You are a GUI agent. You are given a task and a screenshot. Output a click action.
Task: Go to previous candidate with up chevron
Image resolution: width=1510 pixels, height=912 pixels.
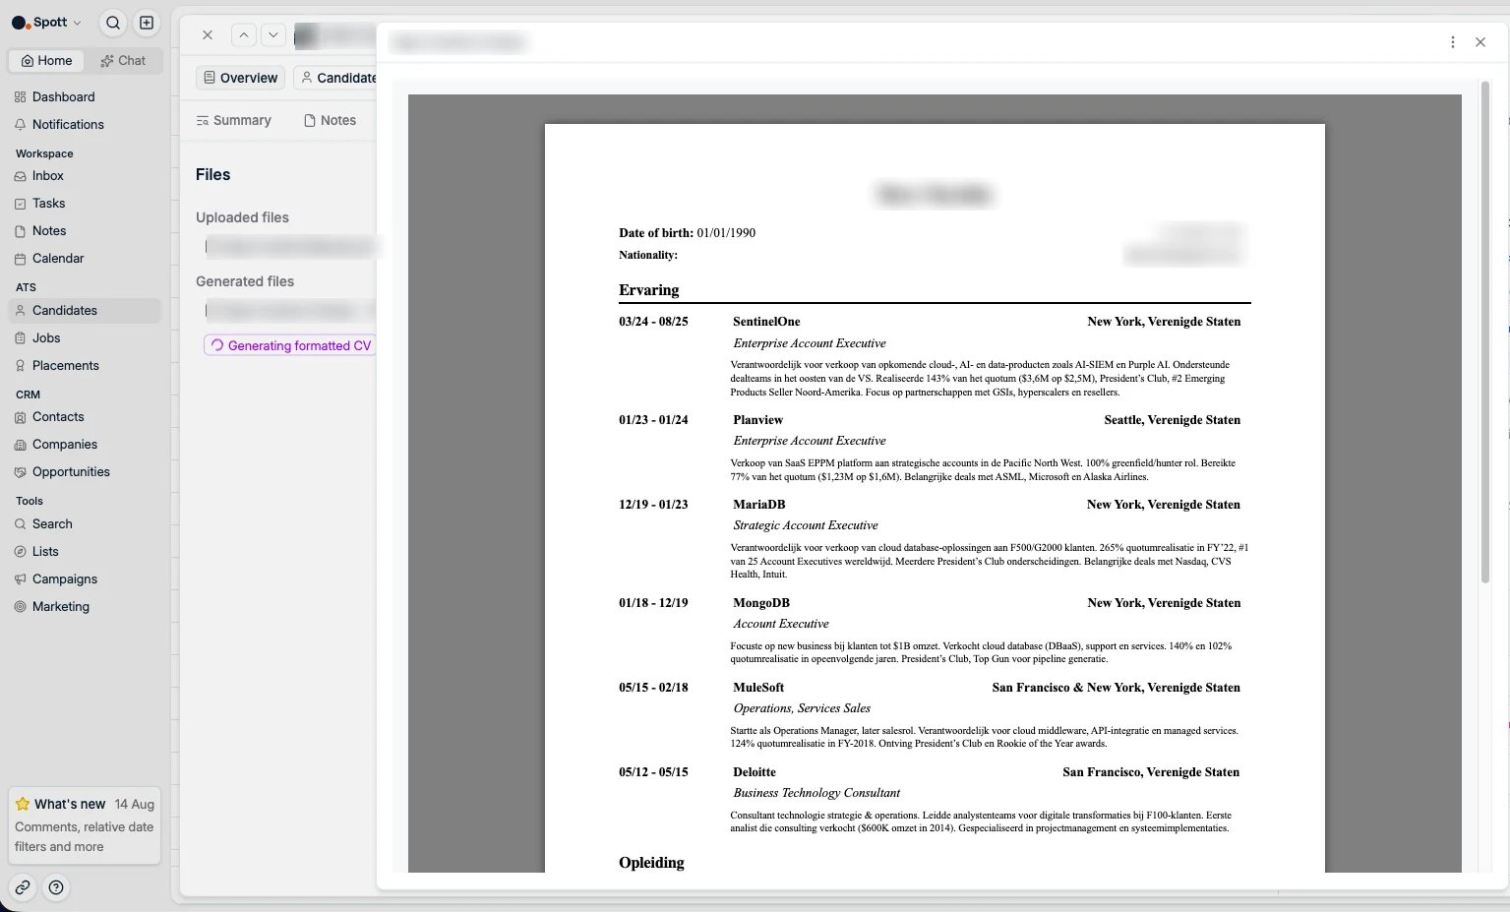pos(244,35)
